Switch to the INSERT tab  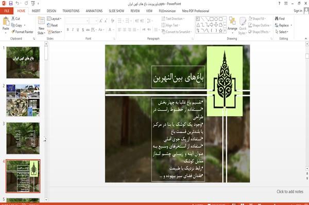pyautogui.click(x=36, y=11)
